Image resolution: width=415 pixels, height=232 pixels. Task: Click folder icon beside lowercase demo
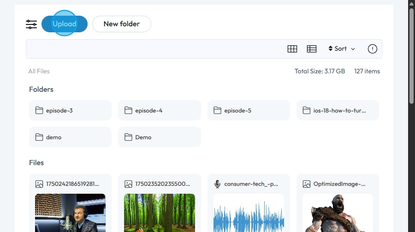pos(39,137)
